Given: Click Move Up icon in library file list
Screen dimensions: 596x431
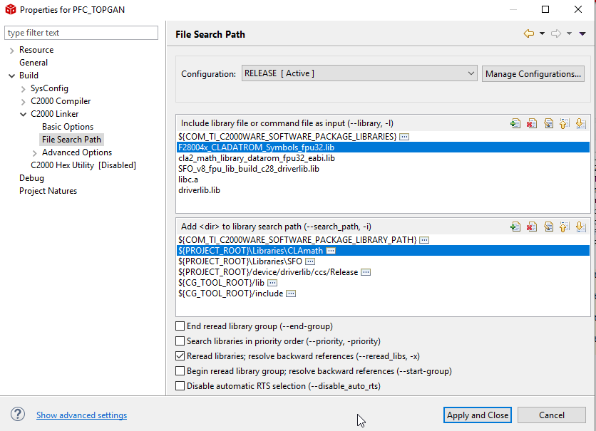Looking at the screenshot, I should click(x=564, y=123).
